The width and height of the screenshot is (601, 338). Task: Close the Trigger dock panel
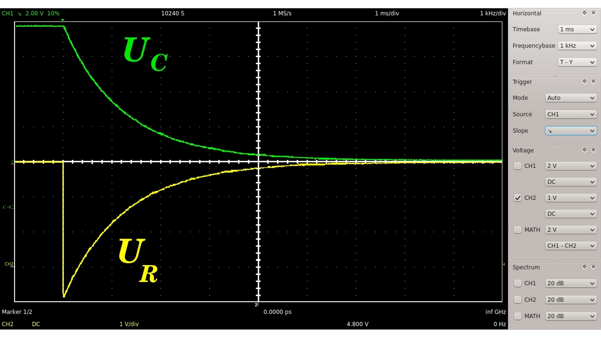[x=593, y=81]
